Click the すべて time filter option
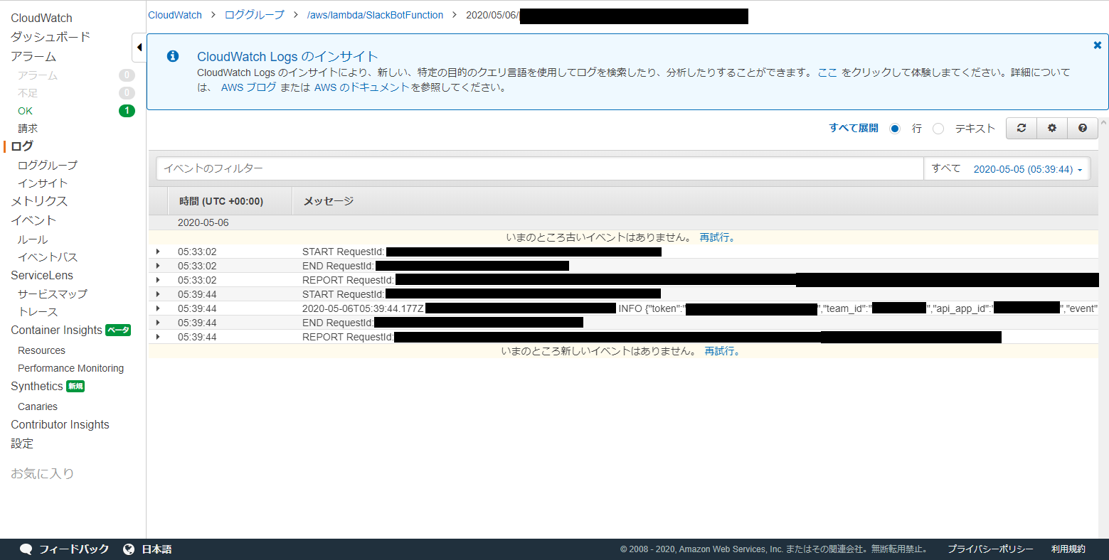The image size is (1109, 560). pyautogui.click(x=946, y=168)
